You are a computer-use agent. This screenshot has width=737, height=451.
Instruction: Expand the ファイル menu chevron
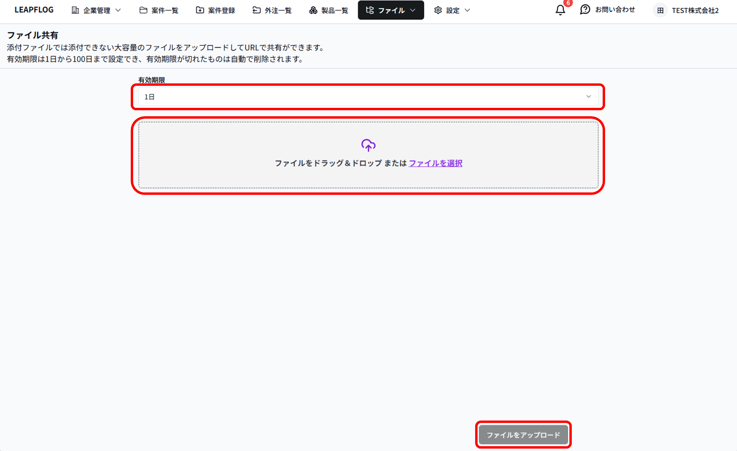413,10
